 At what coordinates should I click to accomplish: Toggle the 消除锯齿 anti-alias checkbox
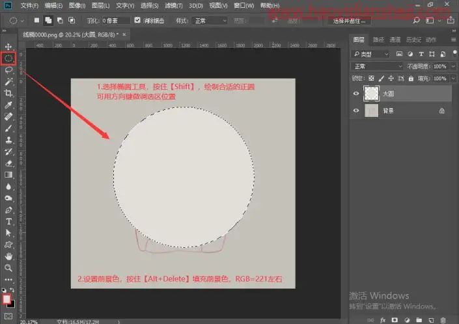pos(137,20)
